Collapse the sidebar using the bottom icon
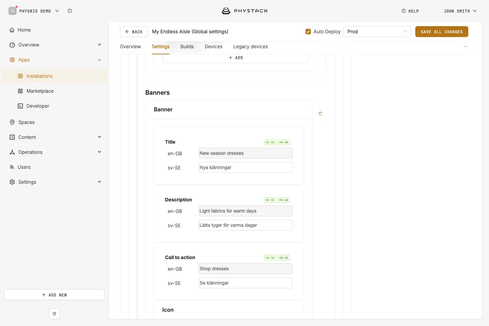 click(54, 314)
